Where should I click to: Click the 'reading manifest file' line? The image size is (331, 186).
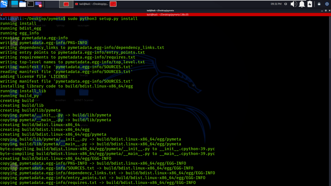pos(67,72)
